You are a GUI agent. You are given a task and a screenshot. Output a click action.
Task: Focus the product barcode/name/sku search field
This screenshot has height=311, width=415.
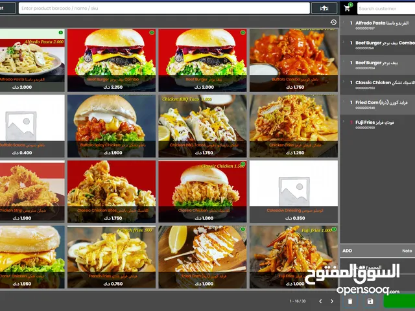[x=164, y=8]
